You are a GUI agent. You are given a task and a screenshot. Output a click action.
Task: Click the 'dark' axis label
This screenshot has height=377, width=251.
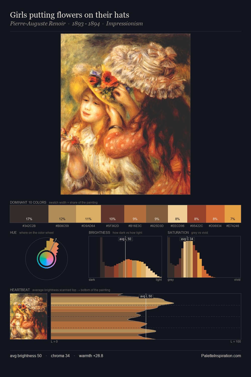click(x=92, y=280)
